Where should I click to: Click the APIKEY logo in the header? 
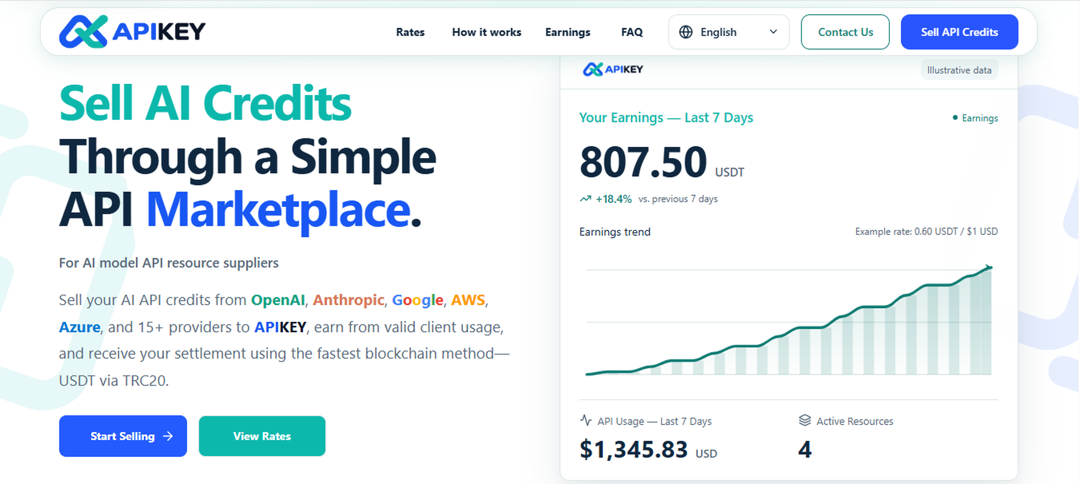tap(132, 31)
